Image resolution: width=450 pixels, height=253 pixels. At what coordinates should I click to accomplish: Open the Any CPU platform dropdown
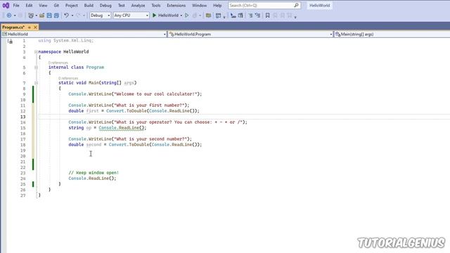coord(131,15)
